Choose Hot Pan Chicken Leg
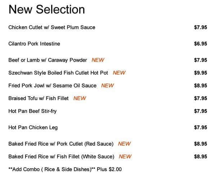 [33, 127]
